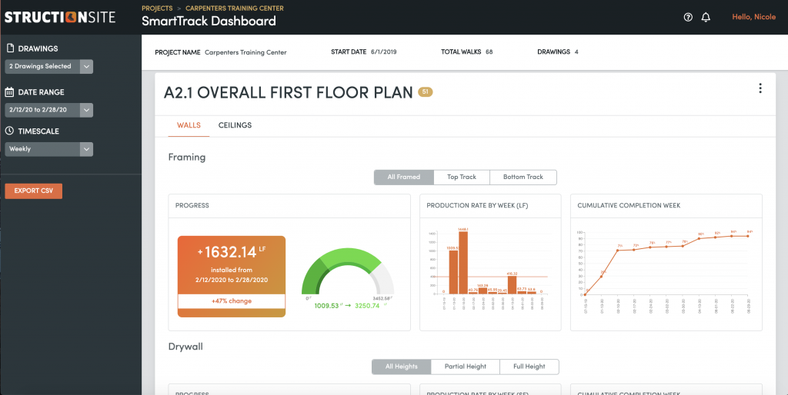Open the Weekly timescale dropdown
The height and width of the screenshot is (395, 788).
click(x=48, y=149)
